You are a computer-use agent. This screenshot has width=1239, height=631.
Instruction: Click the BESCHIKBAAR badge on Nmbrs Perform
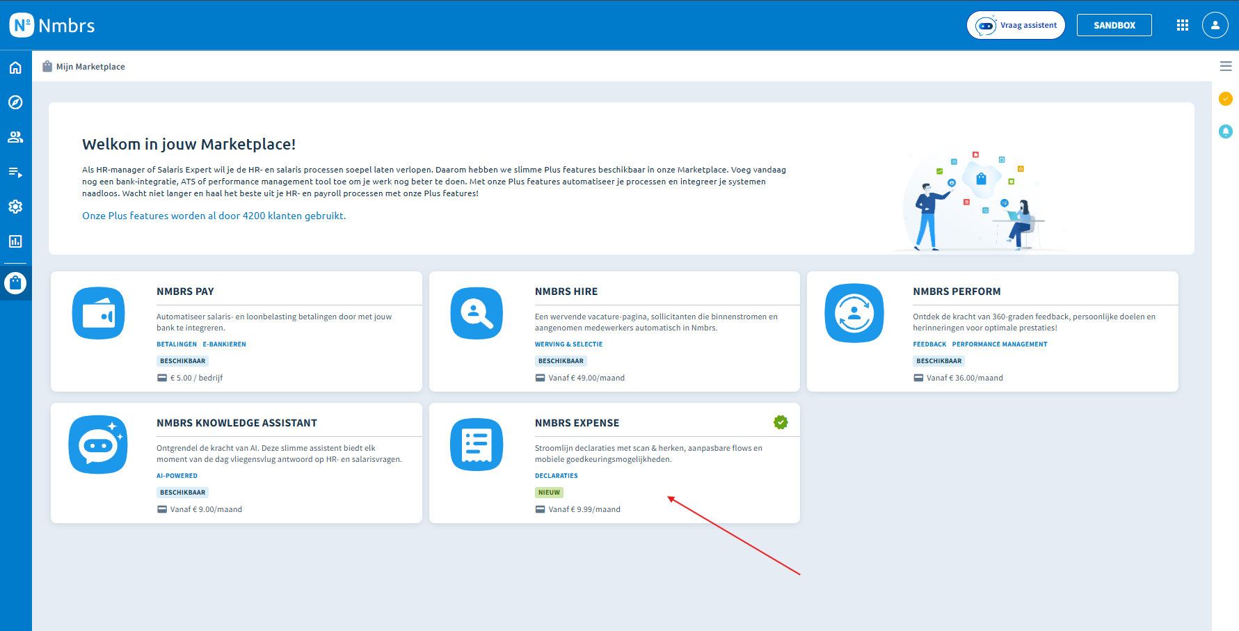tap(939, 361)
